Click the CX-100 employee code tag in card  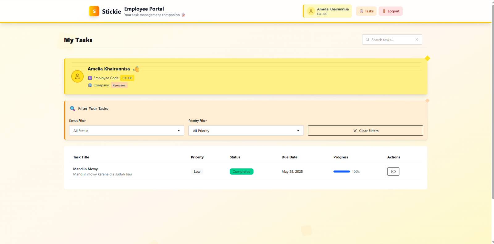(127, 78)
